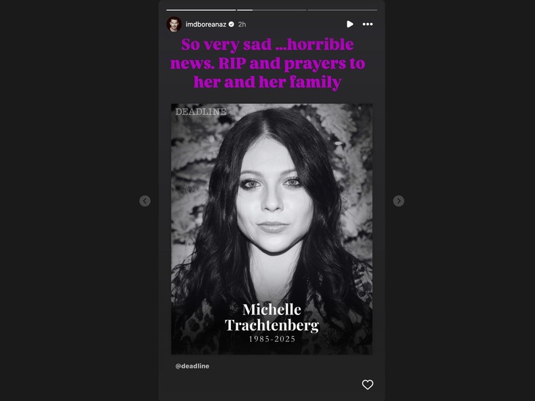Click the Michelle Trachtenberg name text
The image size is (535, 401).
point(272,318)
